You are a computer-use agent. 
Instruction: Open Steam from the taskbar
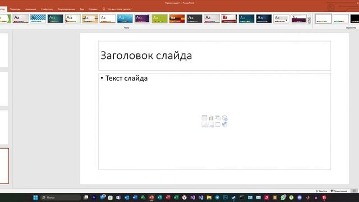coord(233,198)
